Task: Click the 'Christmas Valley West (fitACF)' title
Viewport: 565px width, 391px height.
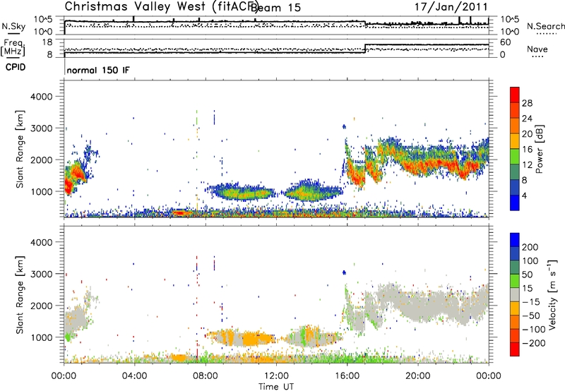Action: tap(162, 7)
